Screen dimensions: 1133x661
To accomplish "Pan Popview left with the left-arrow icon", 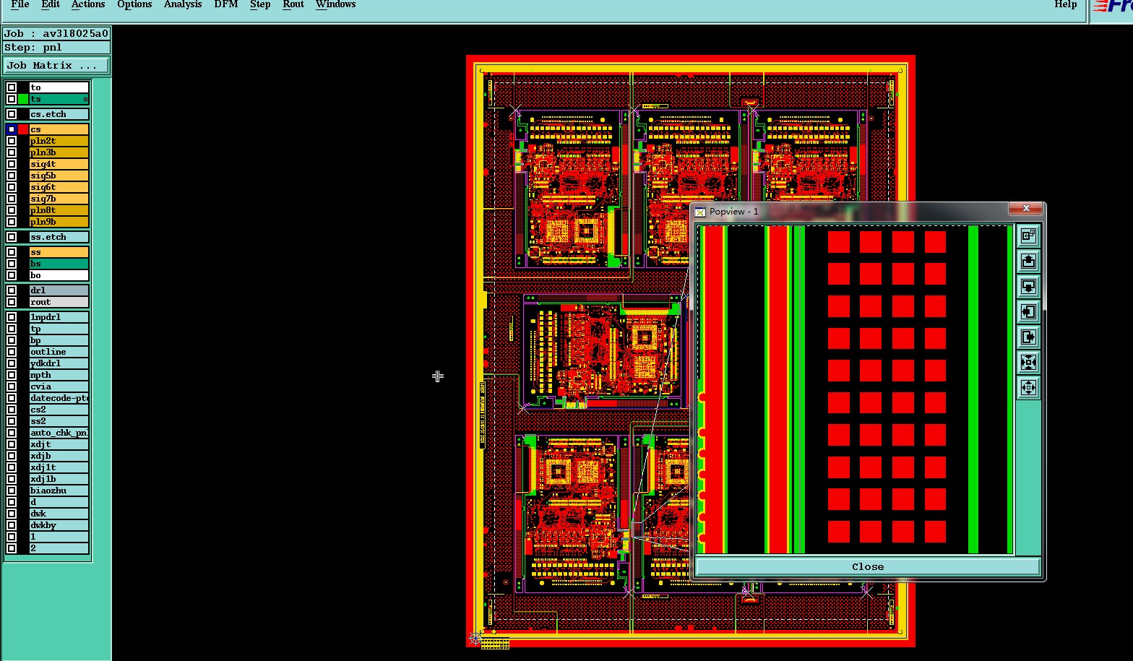I will [1028, 311].
